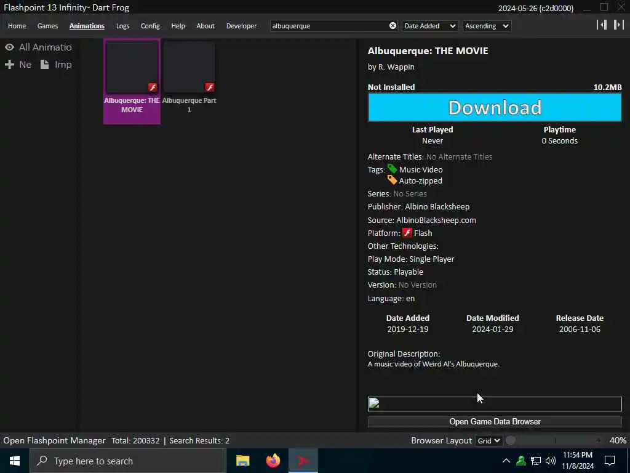Select Albuquerque: THE MOVIE thumbnail
This screenshot has height=473, width=630.
click(132, 81)
